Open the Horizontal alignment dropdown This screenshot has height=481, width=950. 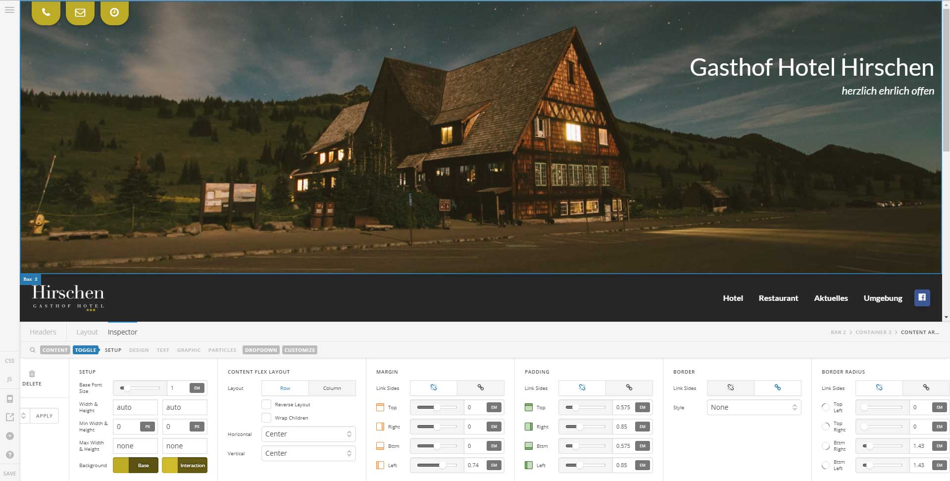coord(308,434)
